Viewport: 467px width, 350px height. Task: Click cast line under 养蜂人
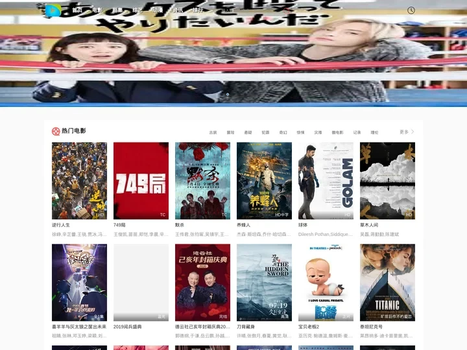264,234
